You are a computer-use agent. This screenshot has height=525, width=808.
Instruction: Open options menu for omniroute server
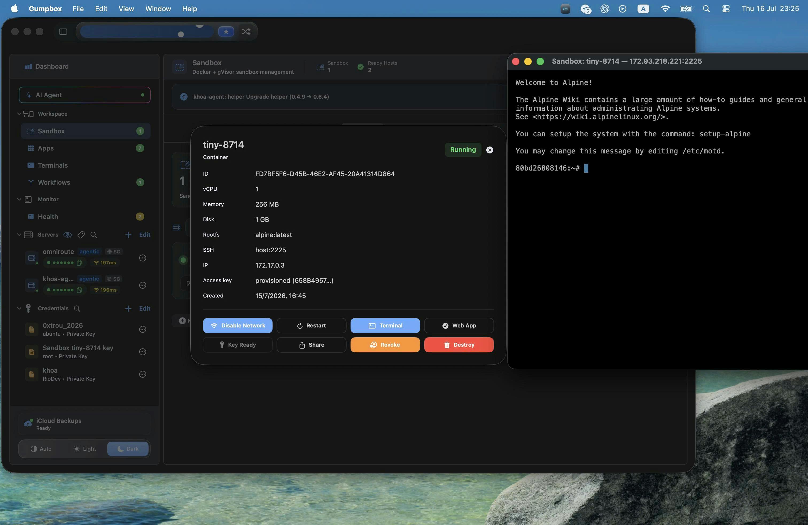coord(143,258)
